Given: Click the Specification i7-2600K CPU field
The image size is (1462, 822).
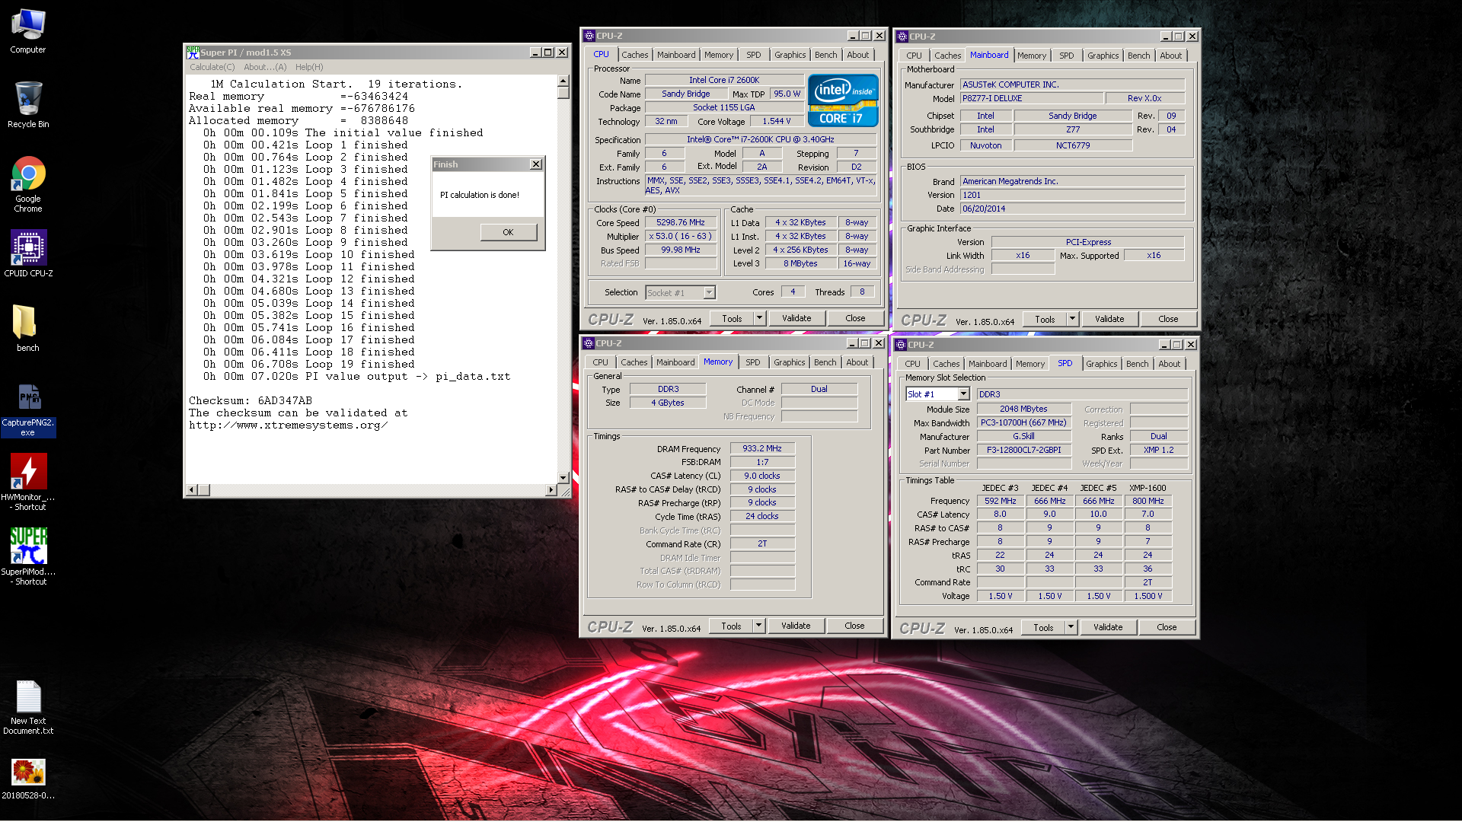Looking at the screenshot, I should pos(760,139).
